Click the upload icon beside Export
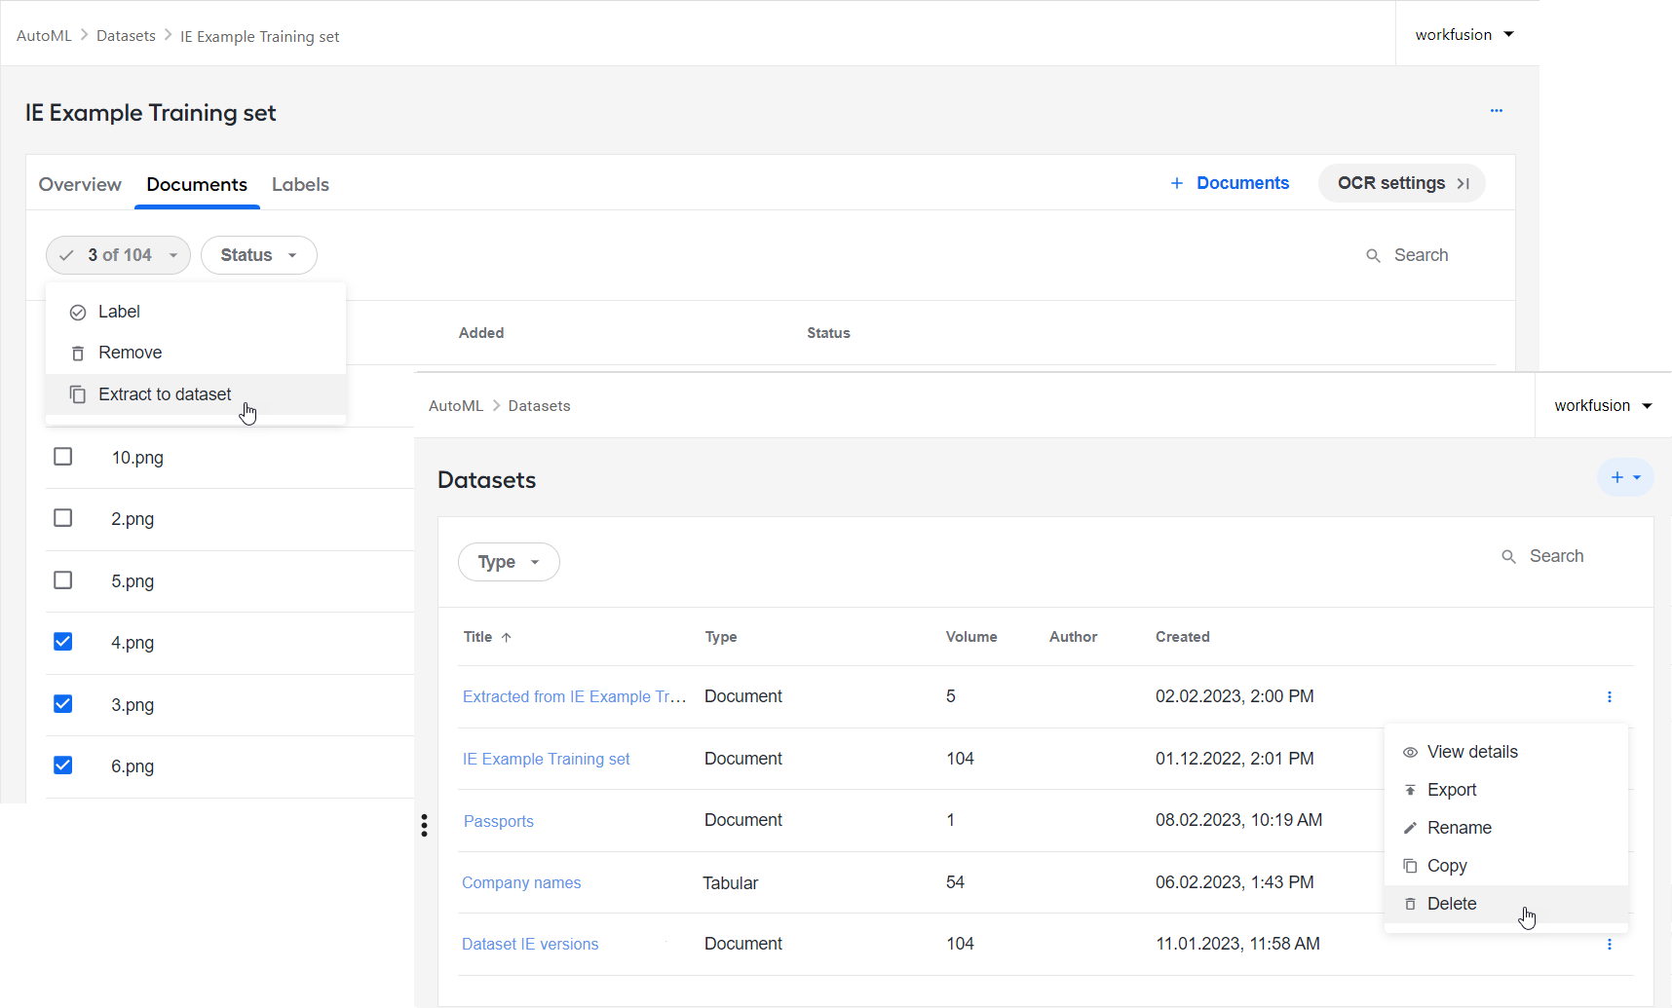Screen dimensions: 1672x1008 1410,790
